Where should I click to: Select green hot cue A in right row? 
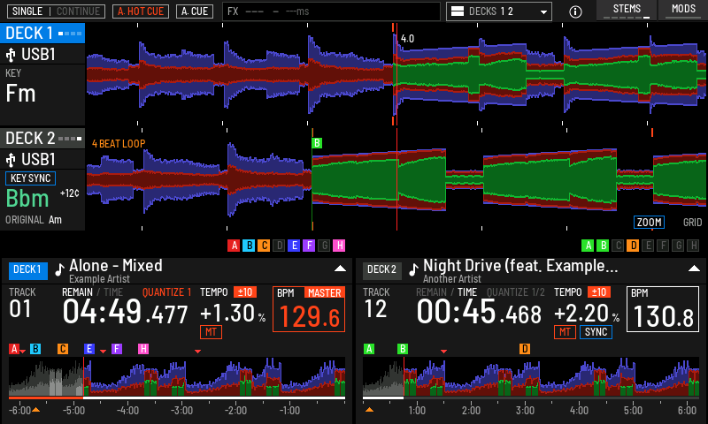[x=588, y=246]
